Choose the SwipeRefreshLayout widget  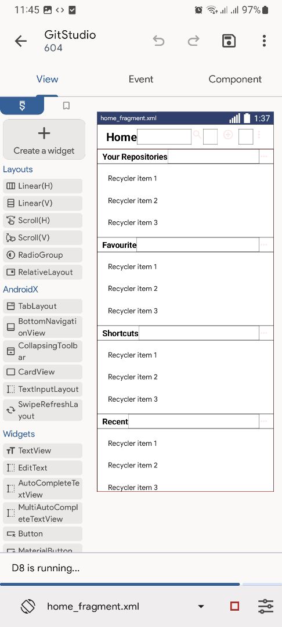[42, 410]
